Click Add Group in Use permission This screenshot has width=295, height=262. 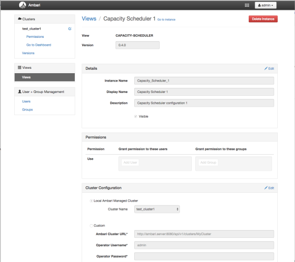pyautogui.click(x=208, y=163)
